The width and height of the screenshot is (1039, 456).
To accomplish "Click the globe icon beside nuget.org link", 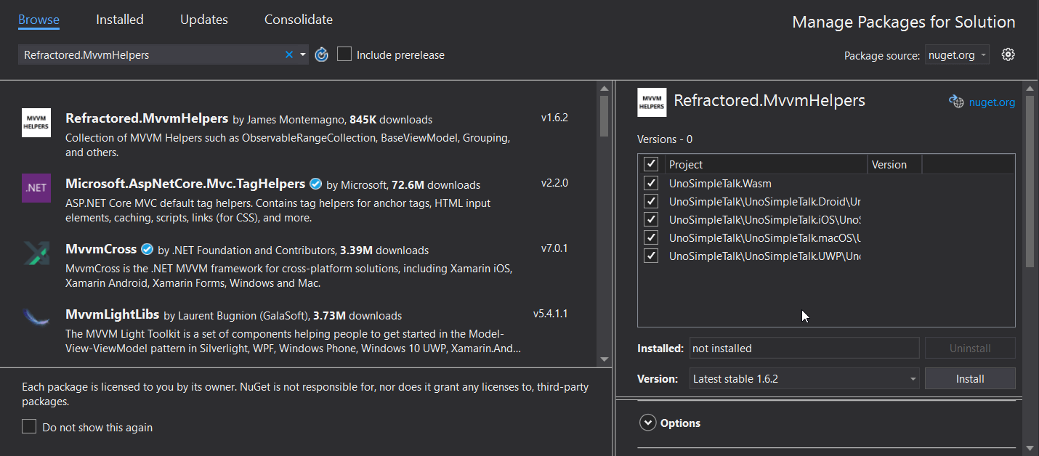I will 956,102.
